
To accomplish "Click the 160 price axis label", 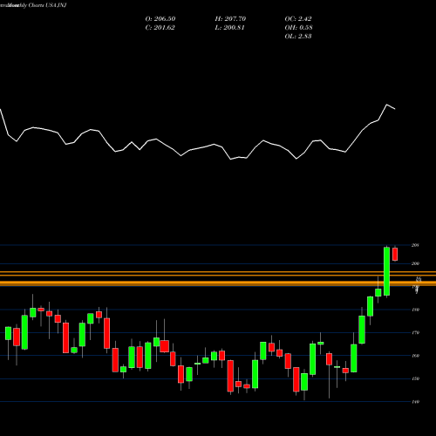I will click(x=415, y=356).
